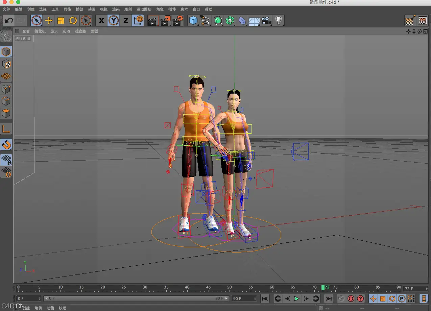Toggle Y axis lock

coord(114,21)
